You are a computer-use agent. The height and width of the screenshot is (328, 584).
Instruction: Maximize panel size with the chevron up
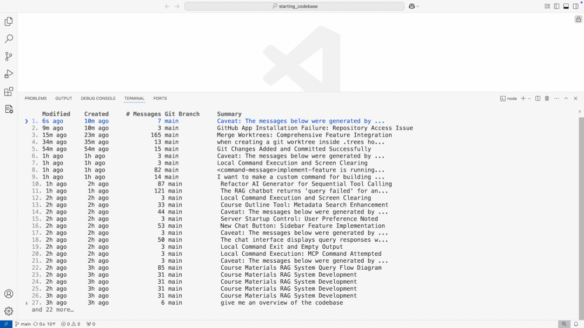click(x=566, y=99)
